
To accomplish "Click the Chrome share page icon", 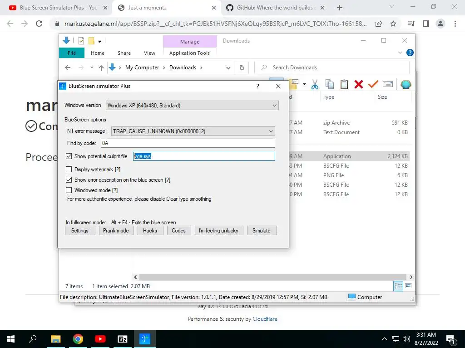I will pyautogui.click(x=379, y=24).
